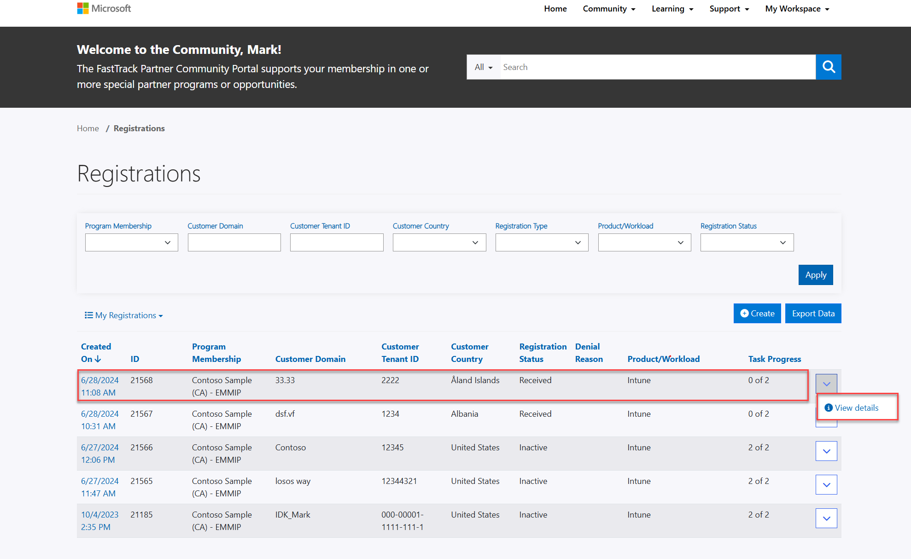This screenshot has height=559, width=911.
Task: Click the ID cell 21567
Action: (141, 414)
